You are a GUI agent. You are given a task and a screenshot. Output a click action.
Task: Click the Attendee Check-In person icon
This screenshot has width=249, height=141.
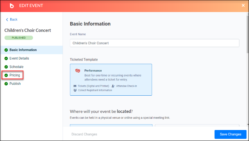pos(113,86)
